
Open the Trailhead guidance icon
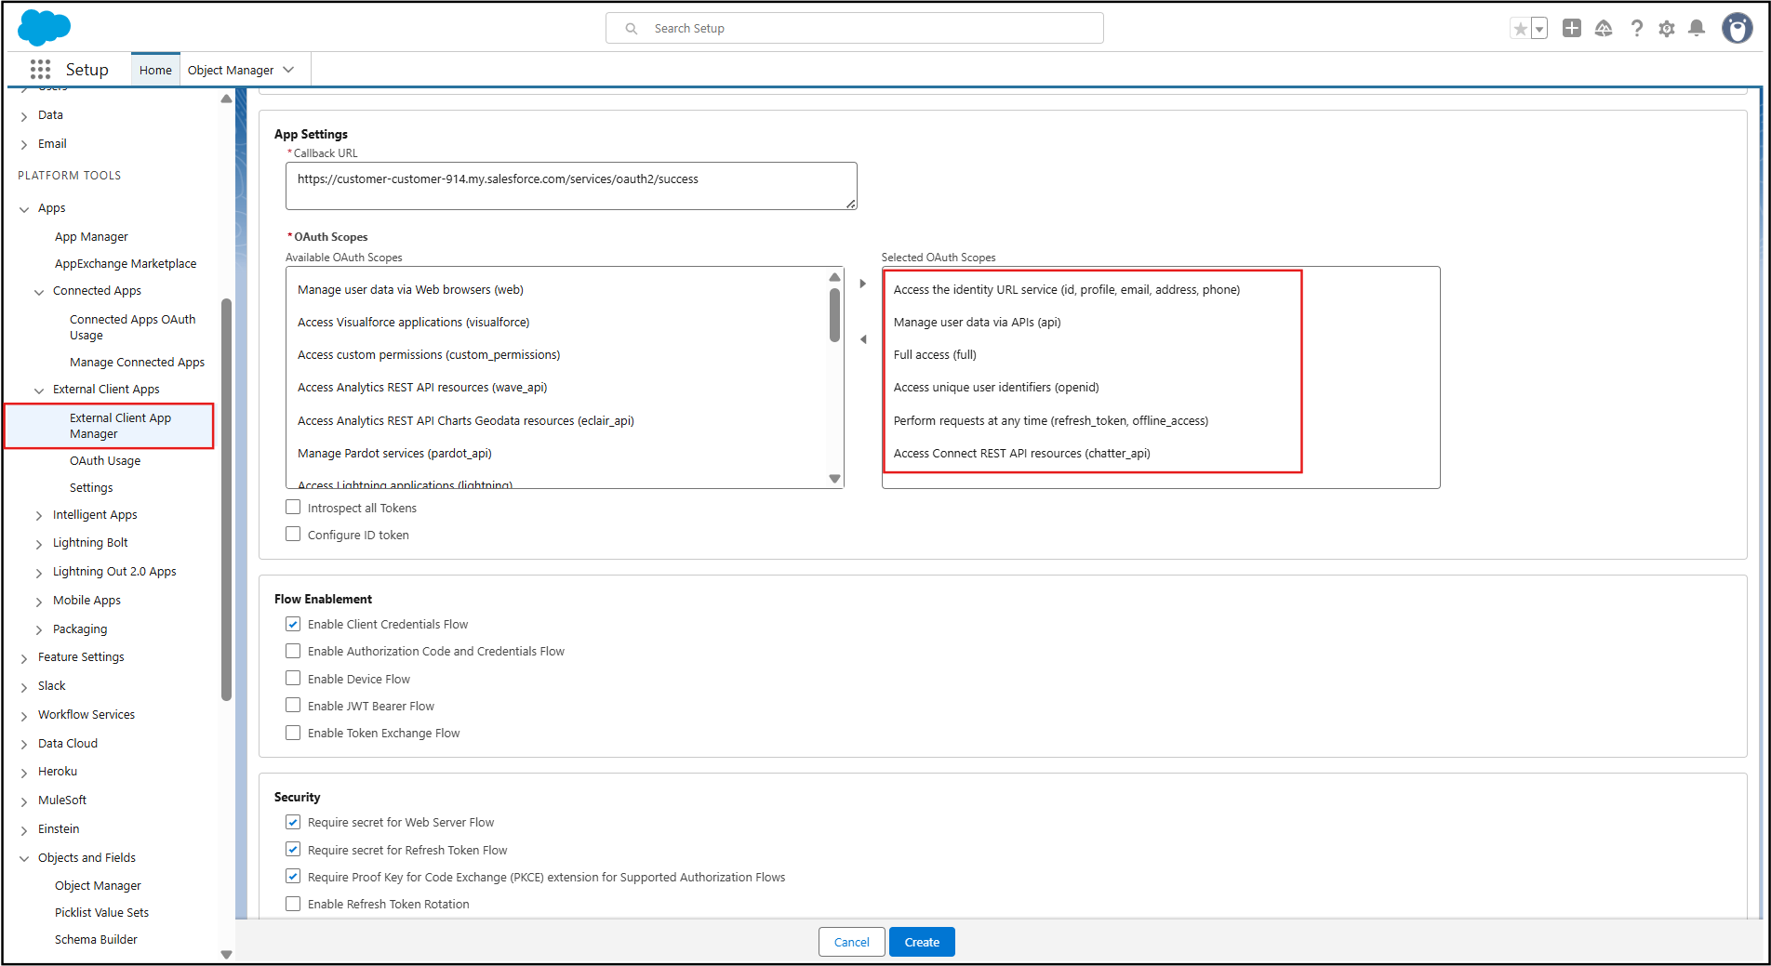coord(1604,28)
